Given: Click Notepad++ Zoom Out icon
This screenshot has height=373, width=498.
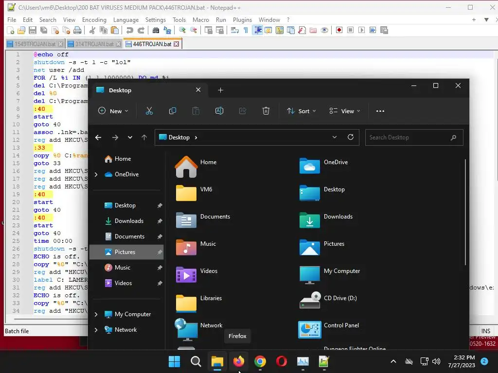Looking at the screenshot, I should pyautogui.click(x=193, y=30).
